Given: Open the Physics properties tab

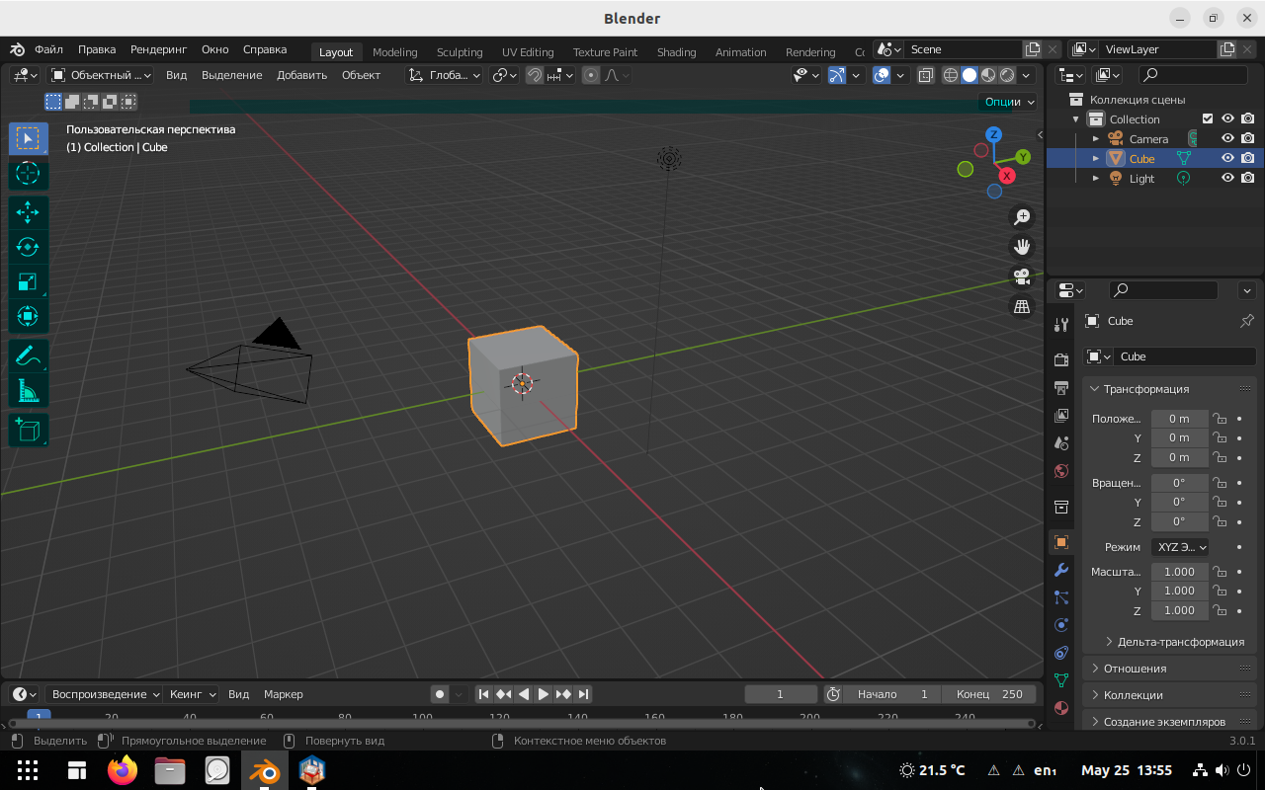Looking at the screenshot, I should [1061, 625].
